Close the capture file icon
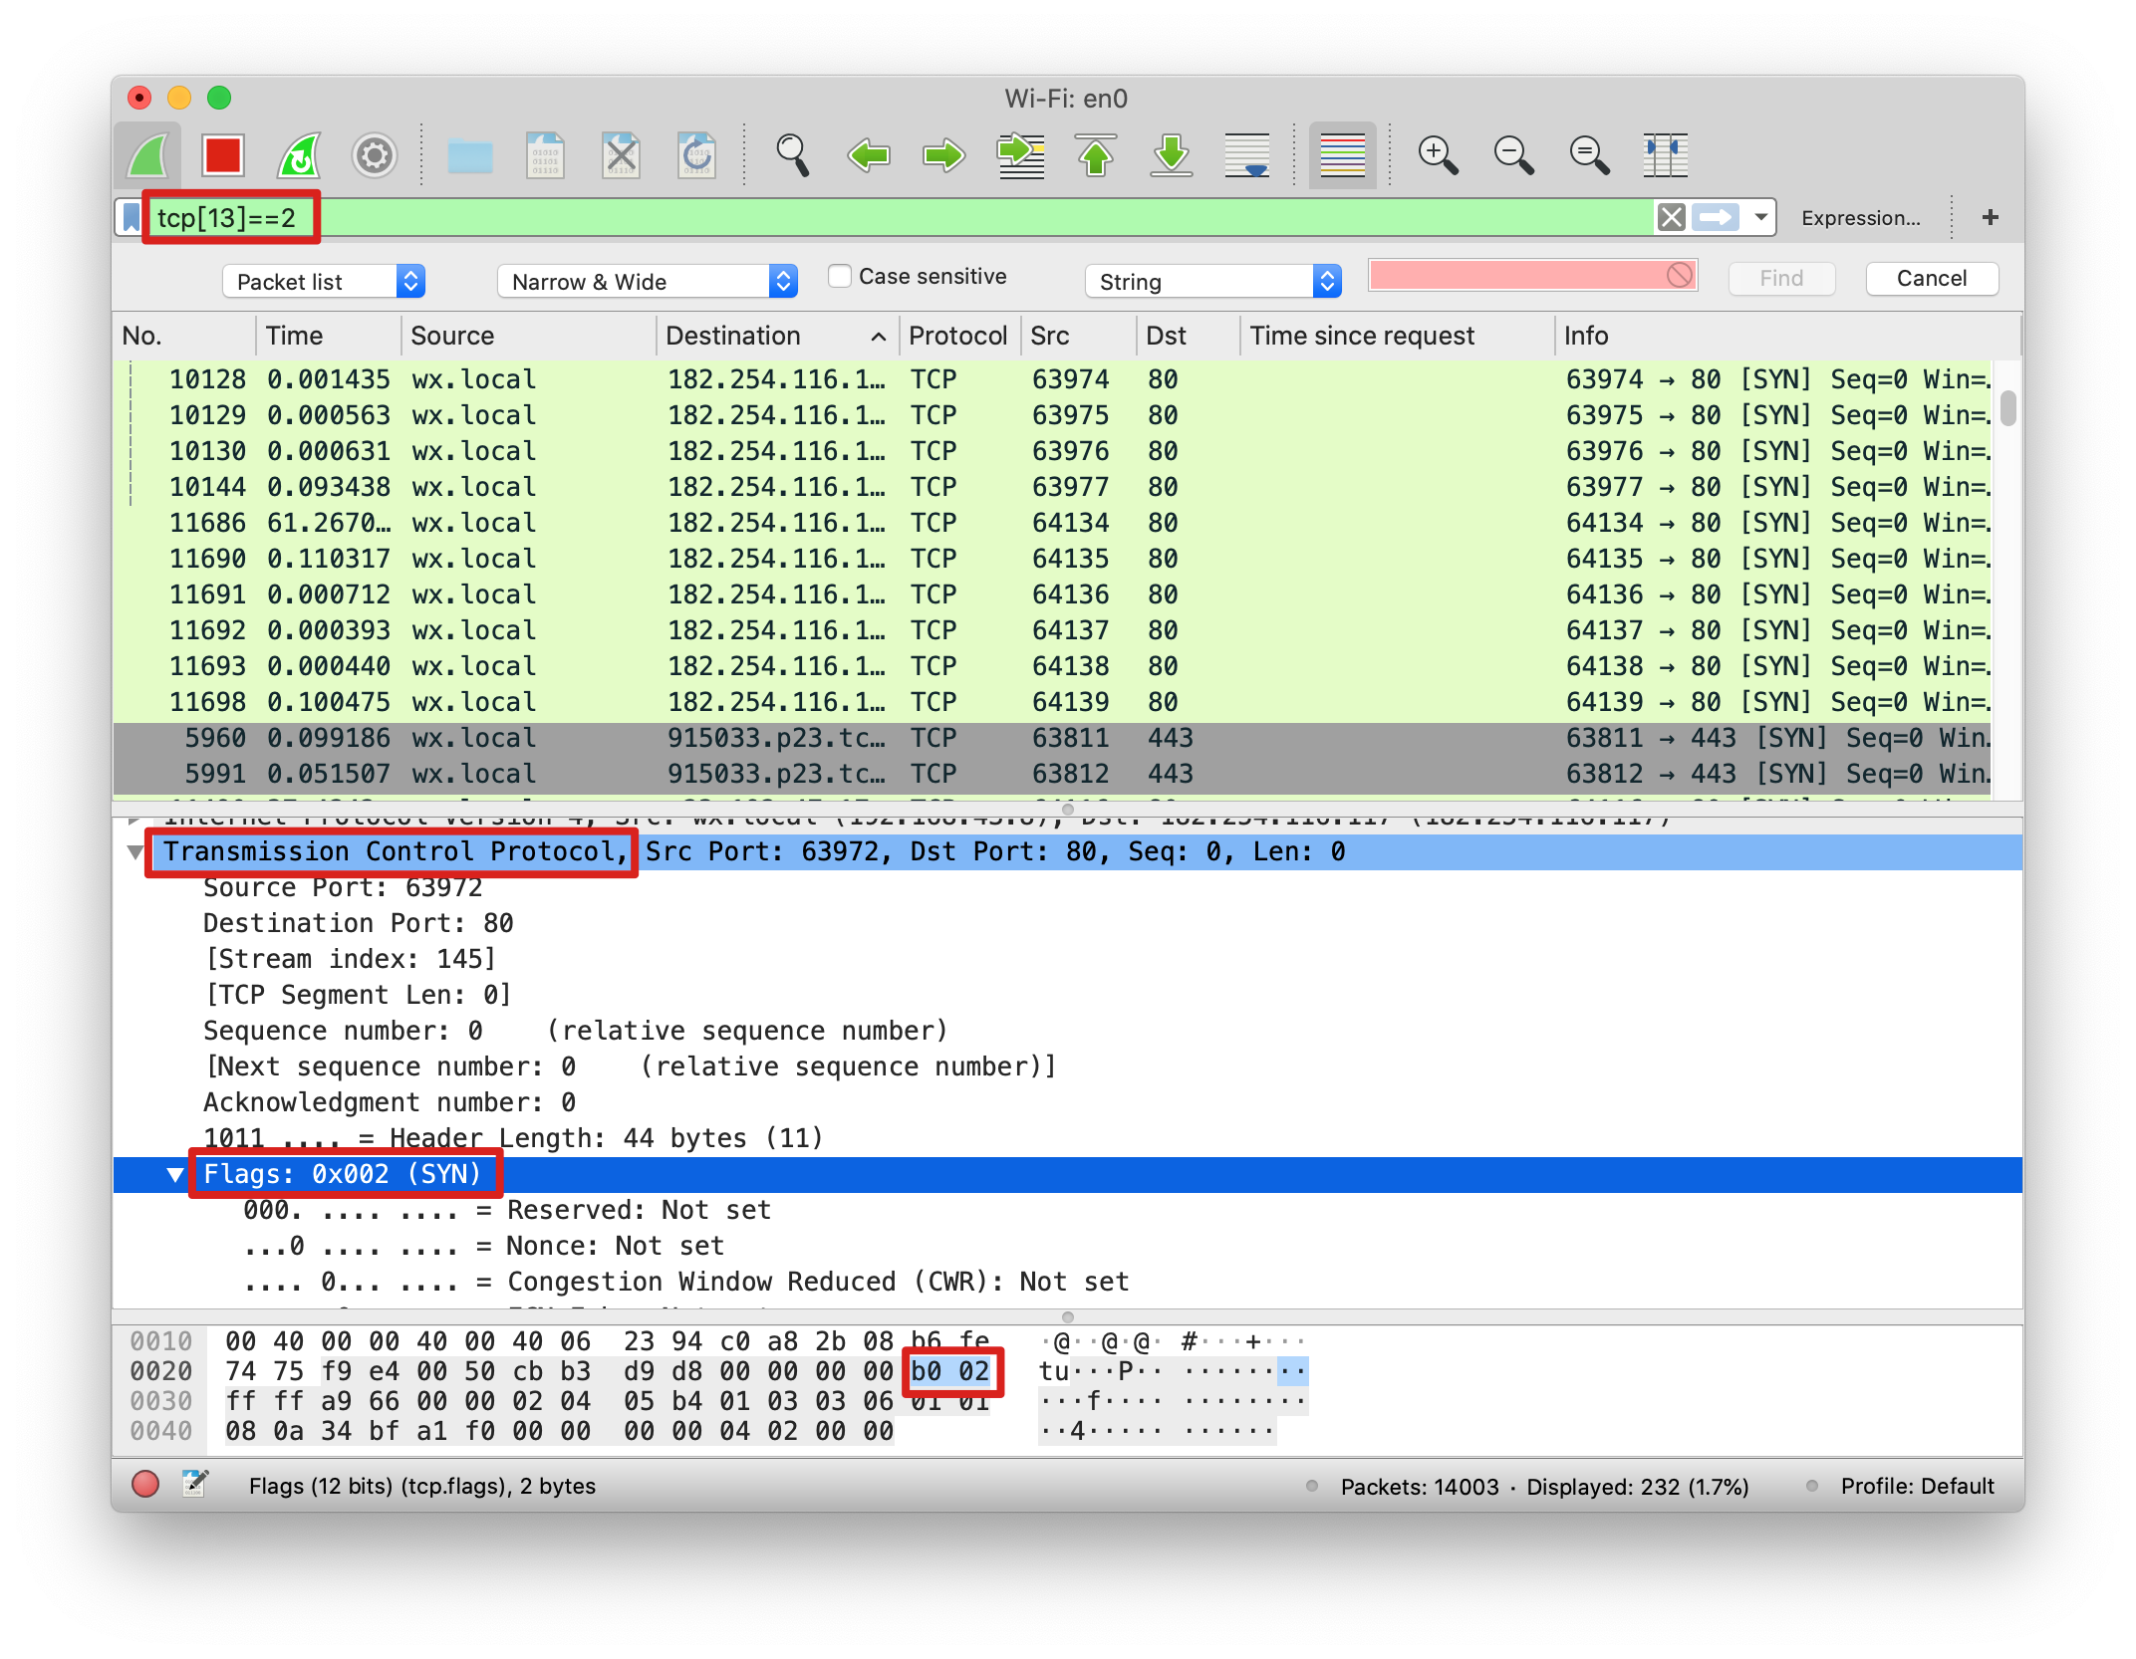Image resolution: width=2136 pixels, height=1659 pixels. point(621,155)
